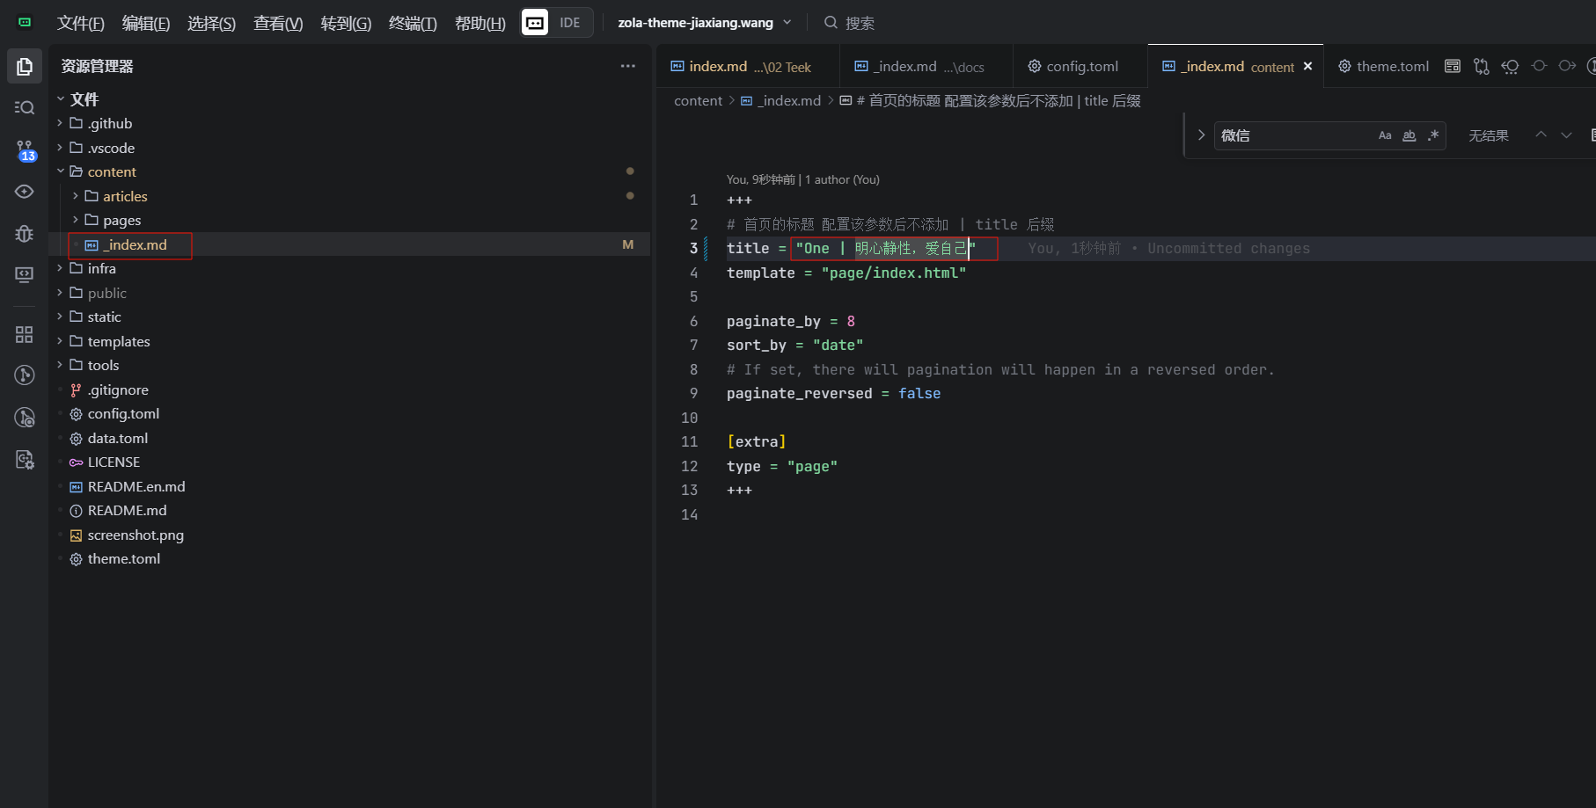The height and width of the screenshot is (808, 1596).
Task: Open the file settings gear icon in sidebar
Action: pyautogui.click(x=25, y=459)
